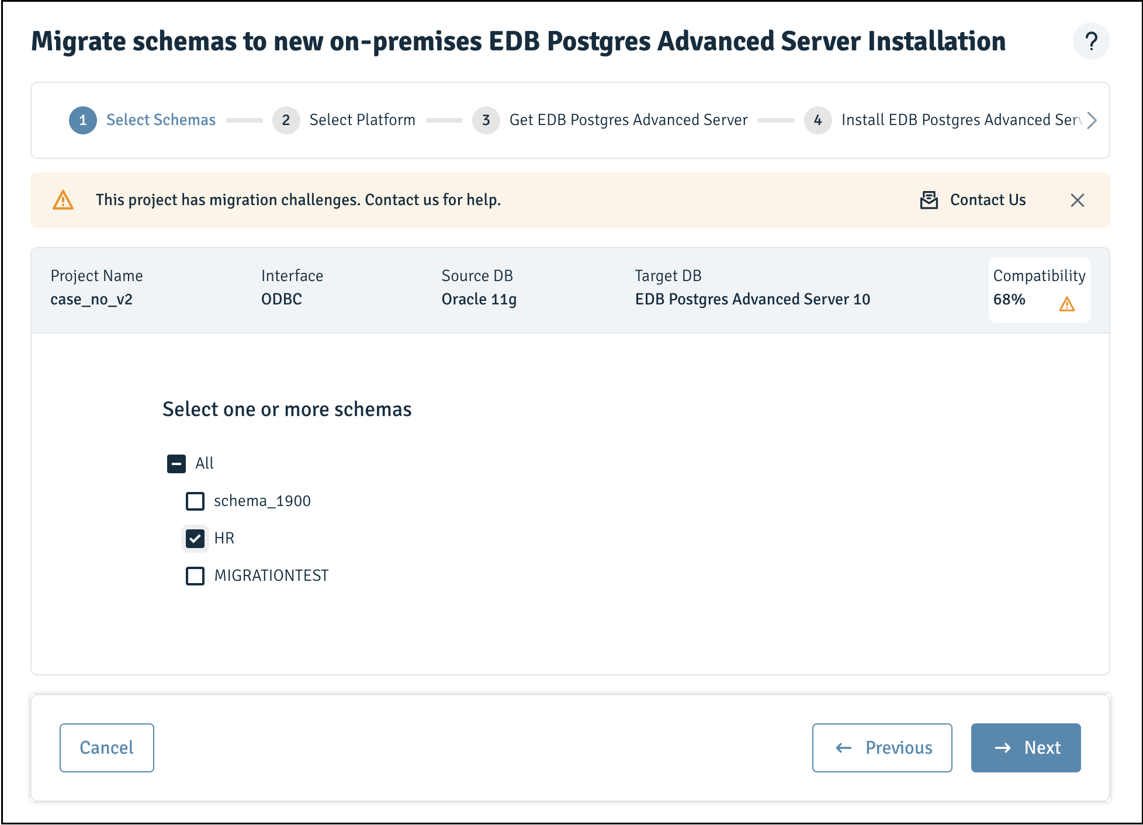Screen dimensions: 1143x825
Task: Click the compatibility warning triangle icon
Action: [1067, 304]
